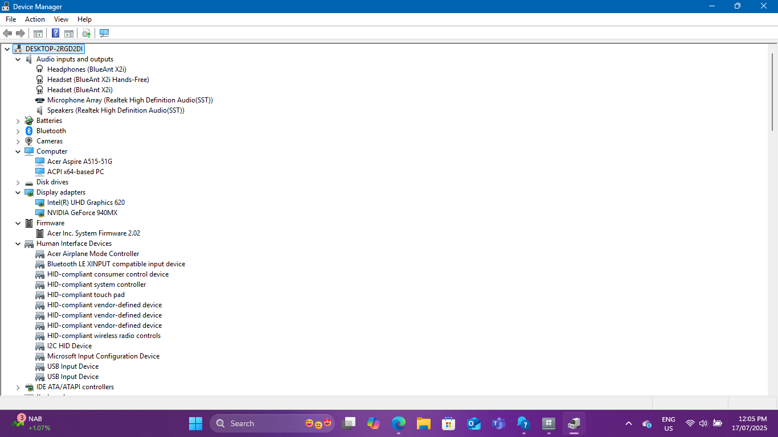Image resolution: width=778 pixels, height=437 pixels.
Task: Collapse the Display adapters category
Action: point(18,192)
